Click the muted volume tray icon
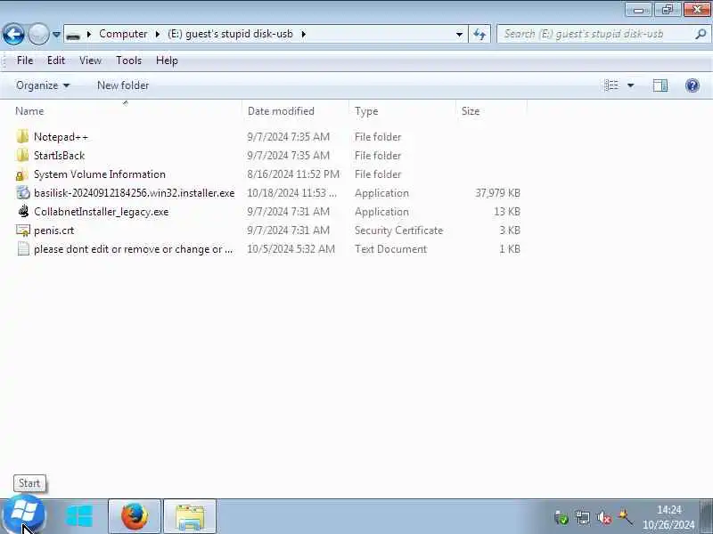This screenshot has width=713, height=534. click(x=604, y=517)
